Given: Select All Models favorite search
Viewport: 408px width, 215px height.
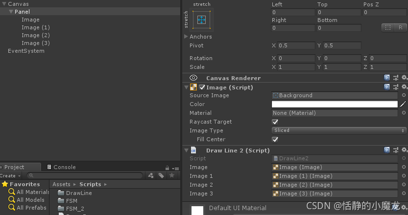Looking at the screenshot, I should click(26, 200).
